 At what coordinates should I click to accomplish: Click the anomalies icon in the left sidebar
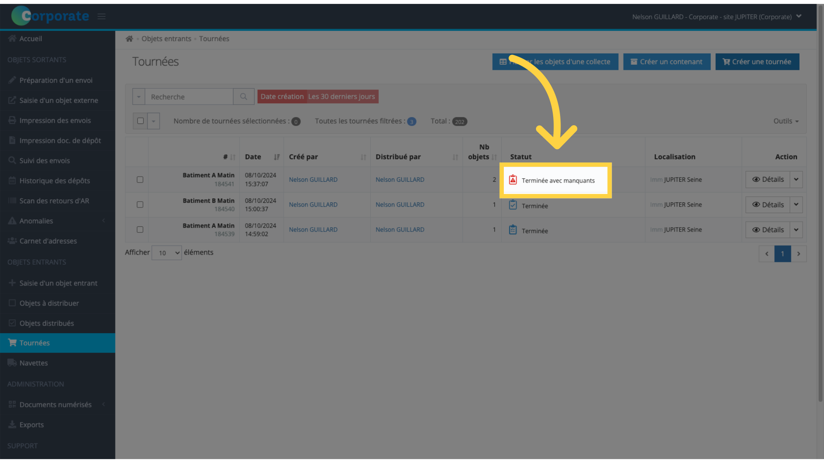point(12,220)
